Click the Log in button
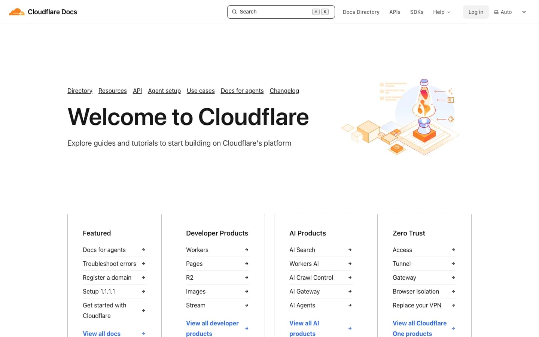The image size is (539, 337). [x=476, y=12]
